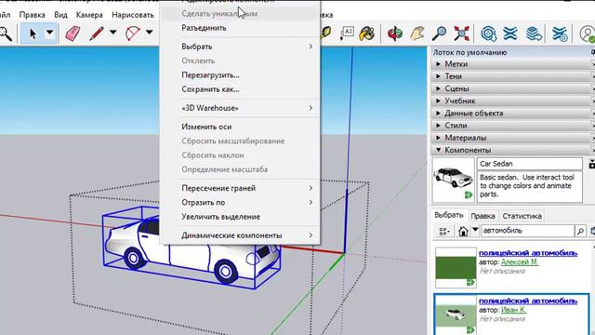The width and height of the screenshot is (595, 335).
Task: Open first полицейский автомобиль link by Алексей М.
Action: 528,253
